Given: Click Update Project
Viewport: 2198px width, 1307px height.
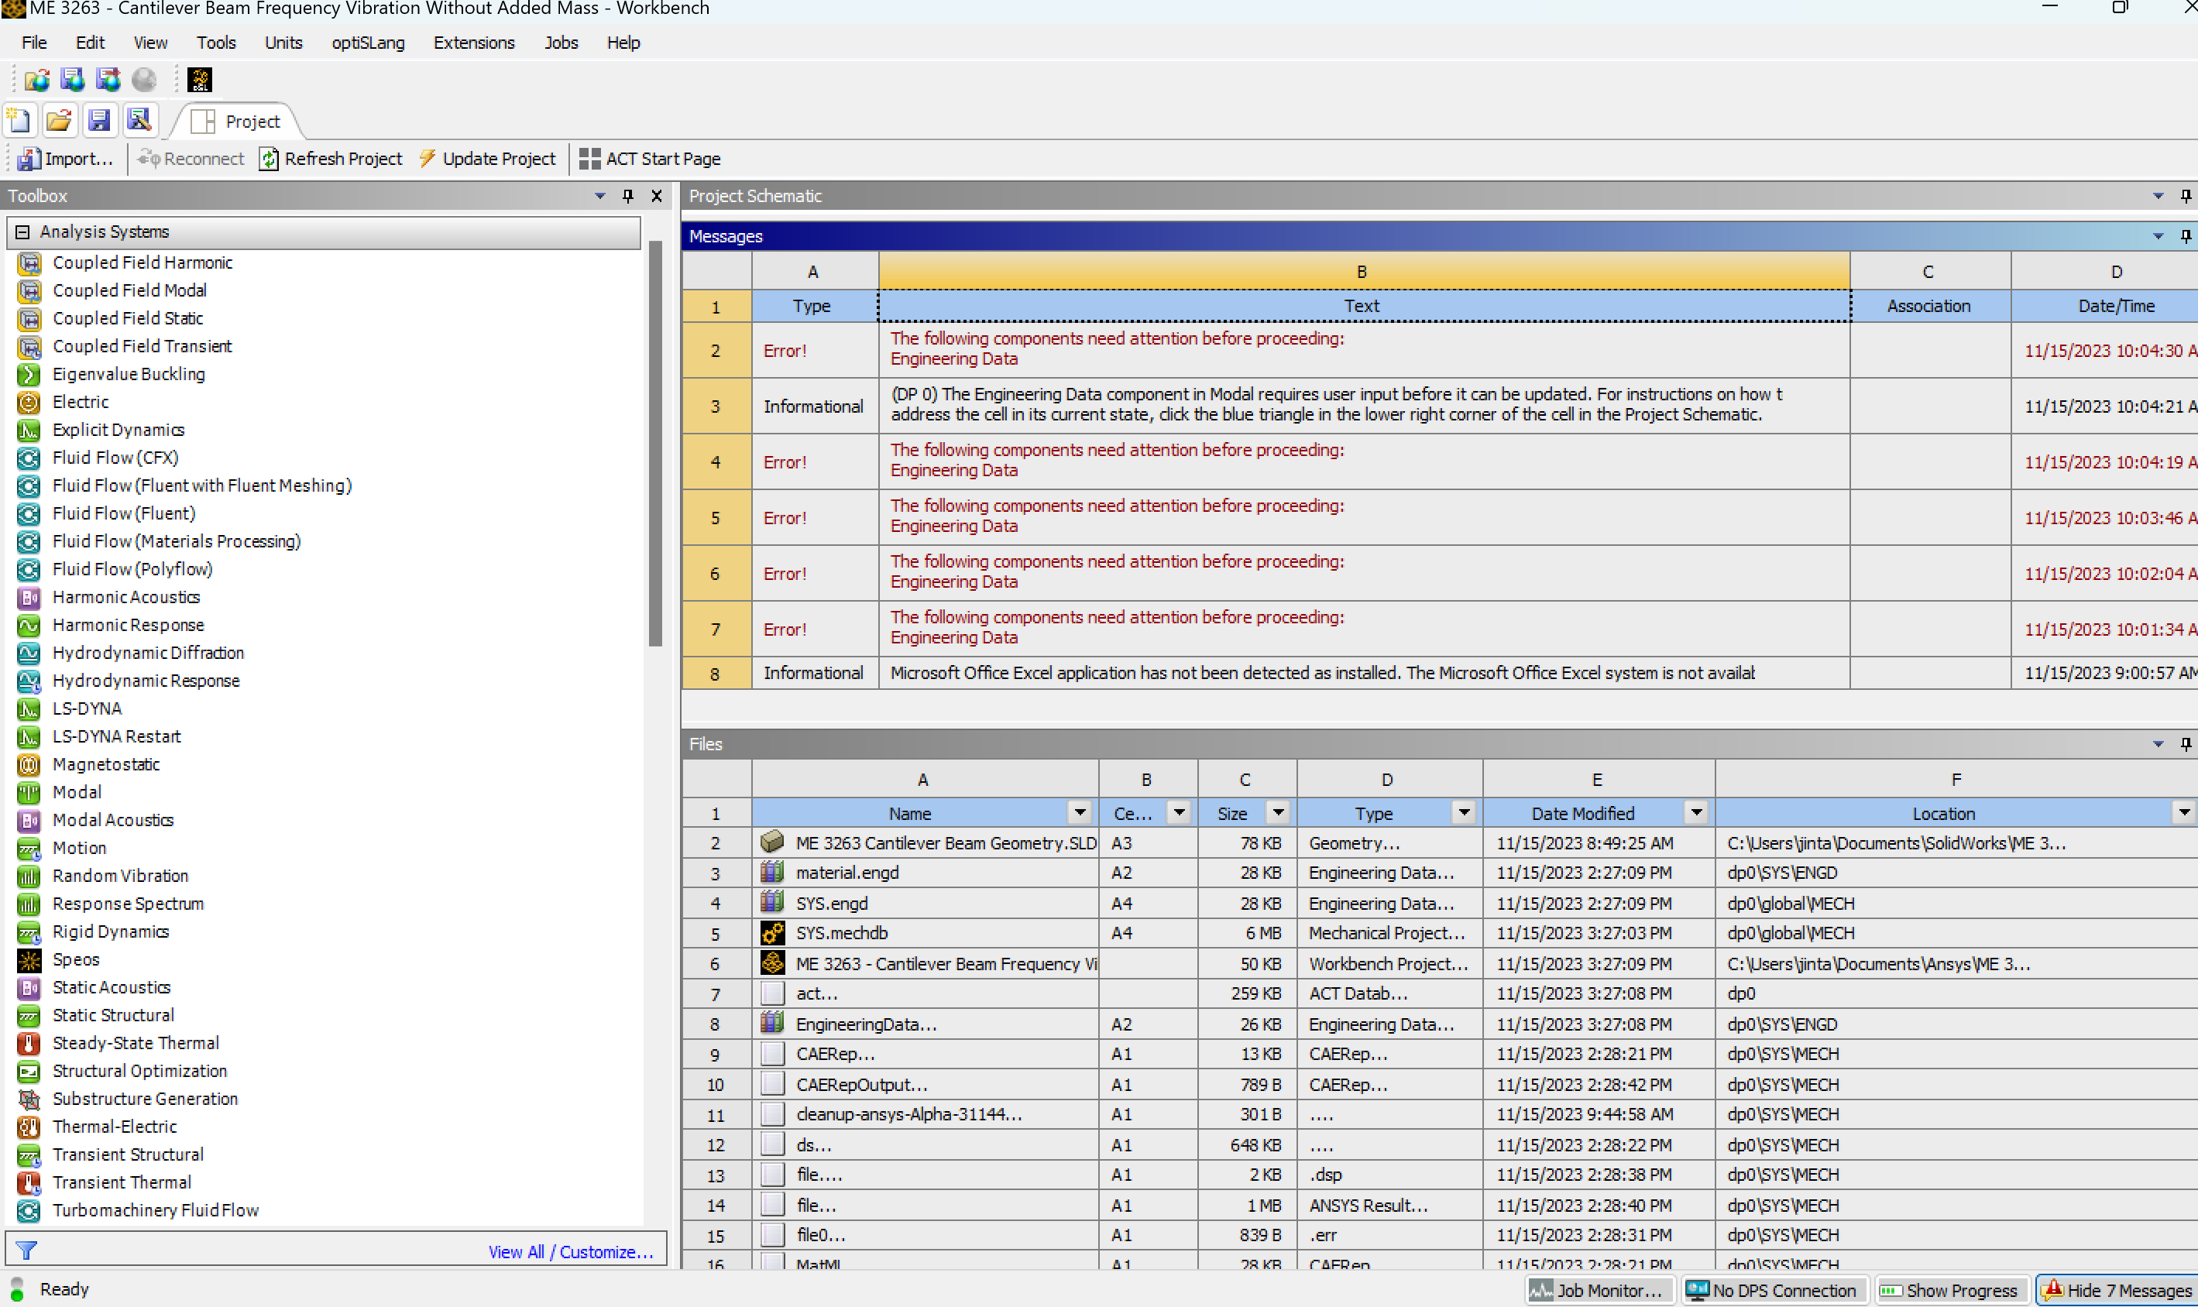Looking at the screenshot, I should [487, 159].
